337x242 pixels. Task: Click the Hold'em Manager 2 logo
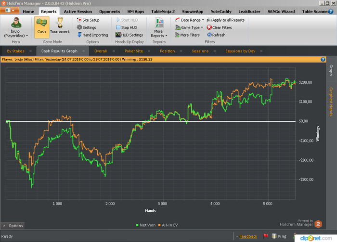pyautogui.click(x=318, y=224)
